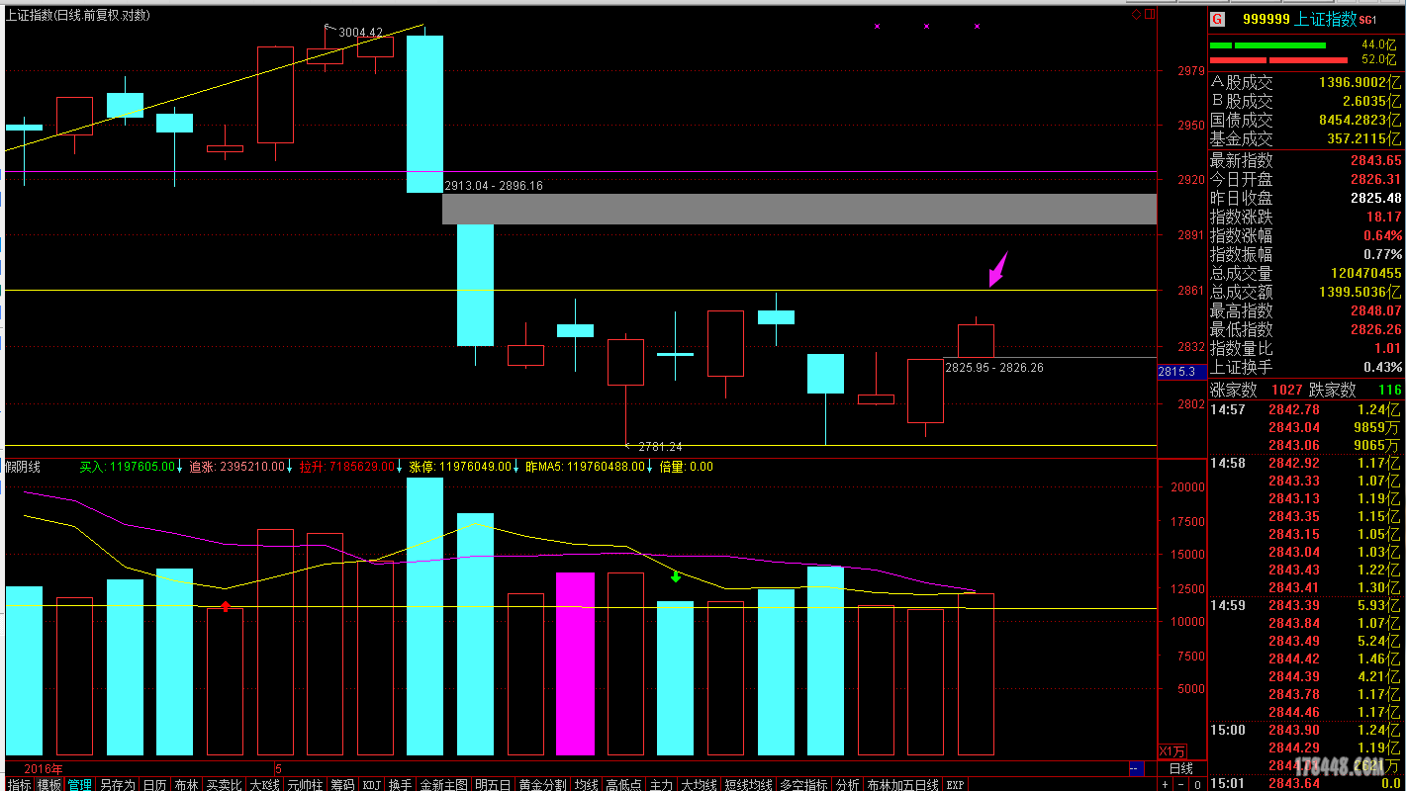Click the 日线 period button

[1181, 768]
